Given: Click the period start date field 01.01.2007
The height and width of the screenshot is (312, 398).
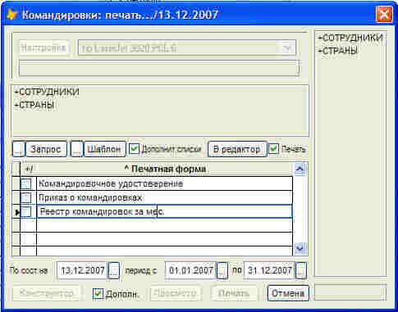Looking at the screenshot, I should [x=190, y=270].
